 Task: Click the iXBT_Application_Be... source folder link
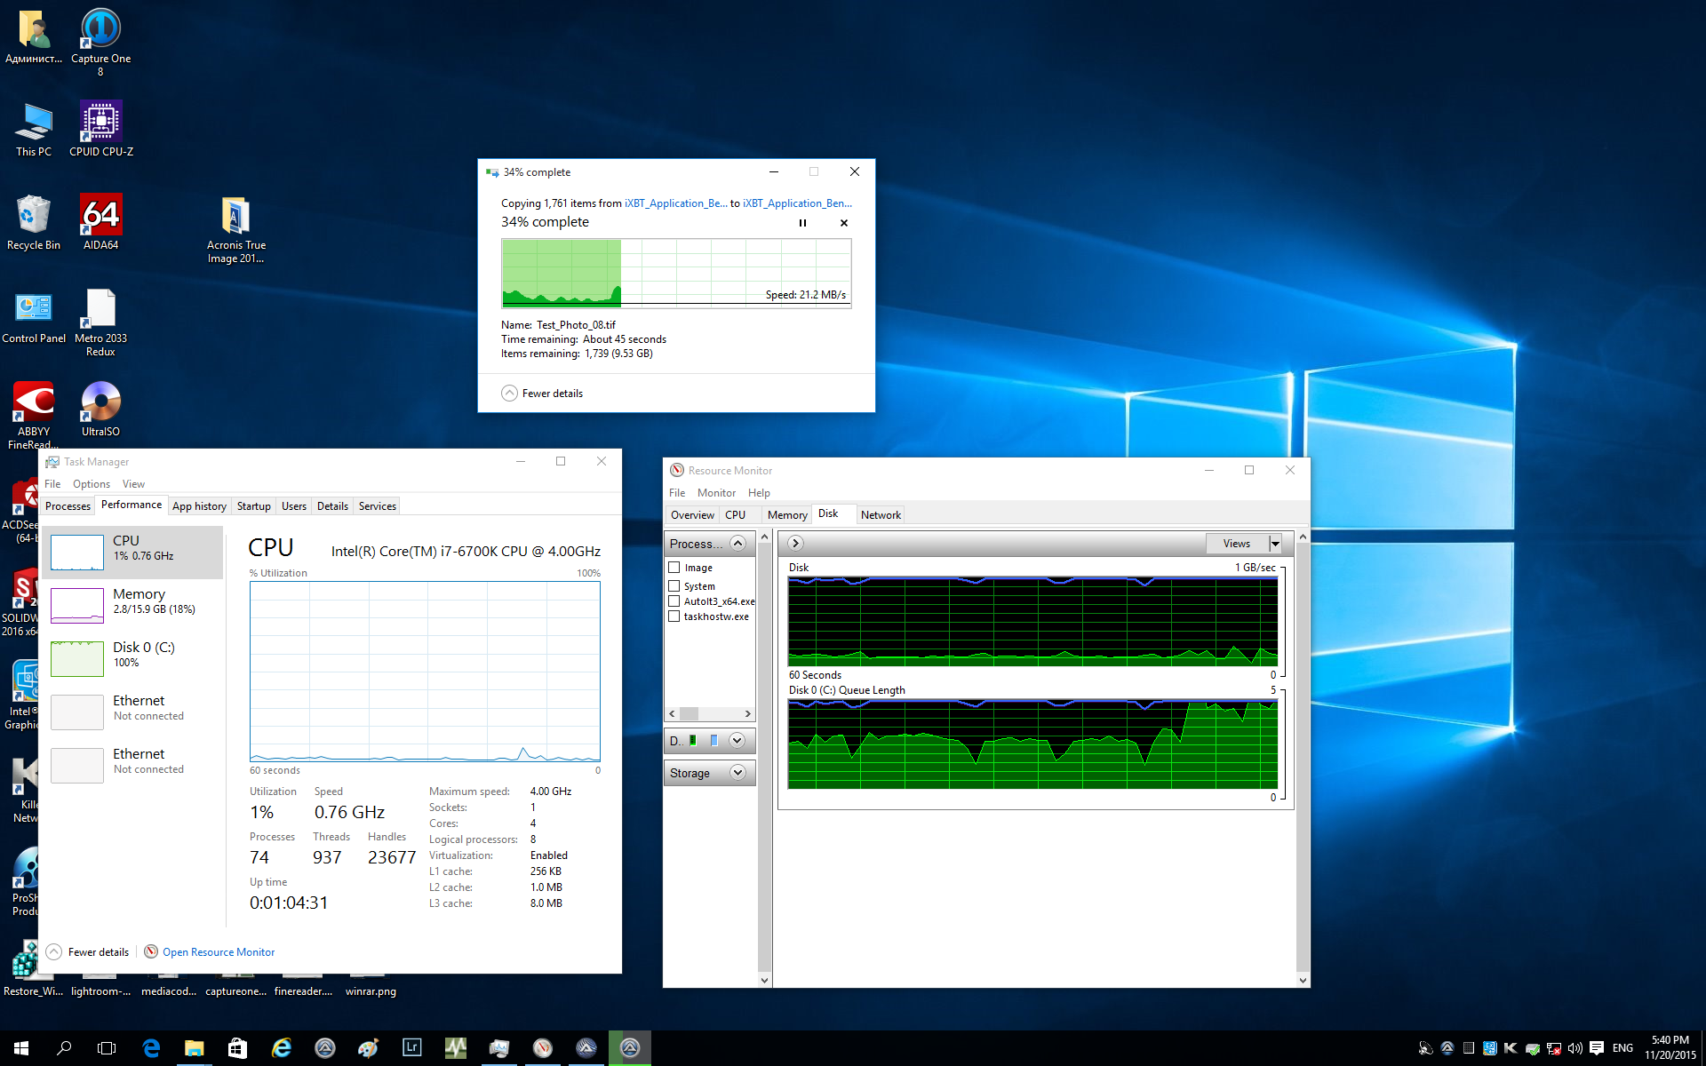click(x=675, y=203)
